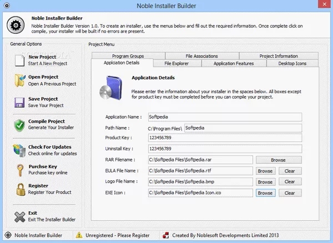The height and width of the screenshot is (243, 333).
Task: Browse for the Logo file
Action: click(x=265, y=182)
